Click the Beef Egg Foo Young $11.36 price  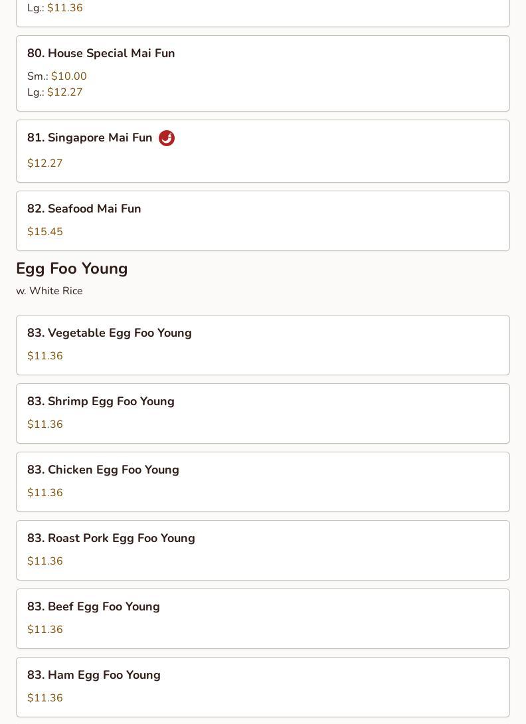44,629
